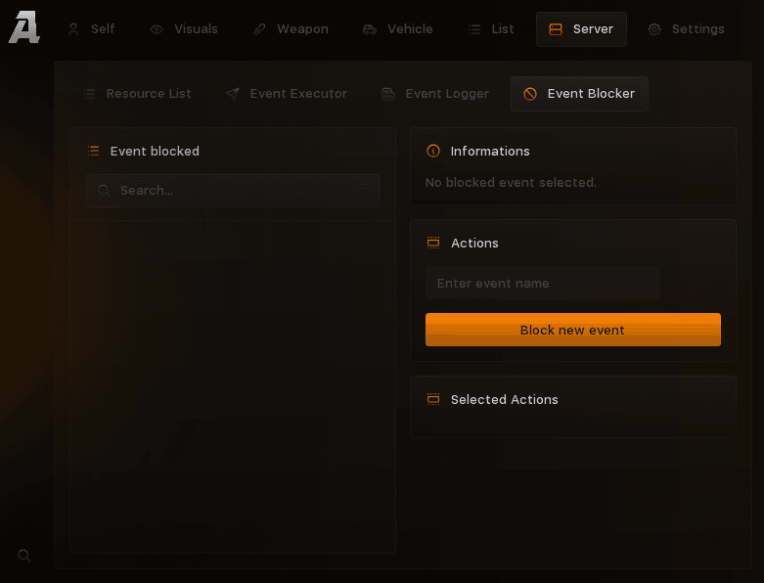Viewport: 764px width, 583px height.
Task: Click the 'Actions' heading text
Action: (474, 243)
